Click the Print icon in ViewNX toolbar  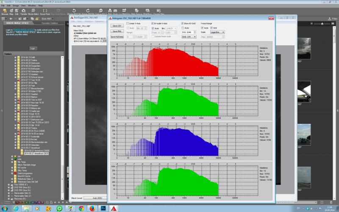[x=110, y=11]
